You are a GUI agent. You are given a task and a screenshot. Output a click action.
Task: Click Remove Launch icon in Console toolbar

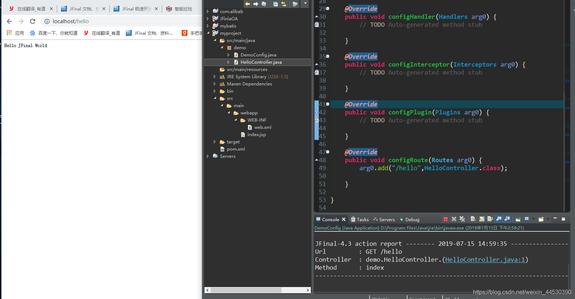point(454,219)
